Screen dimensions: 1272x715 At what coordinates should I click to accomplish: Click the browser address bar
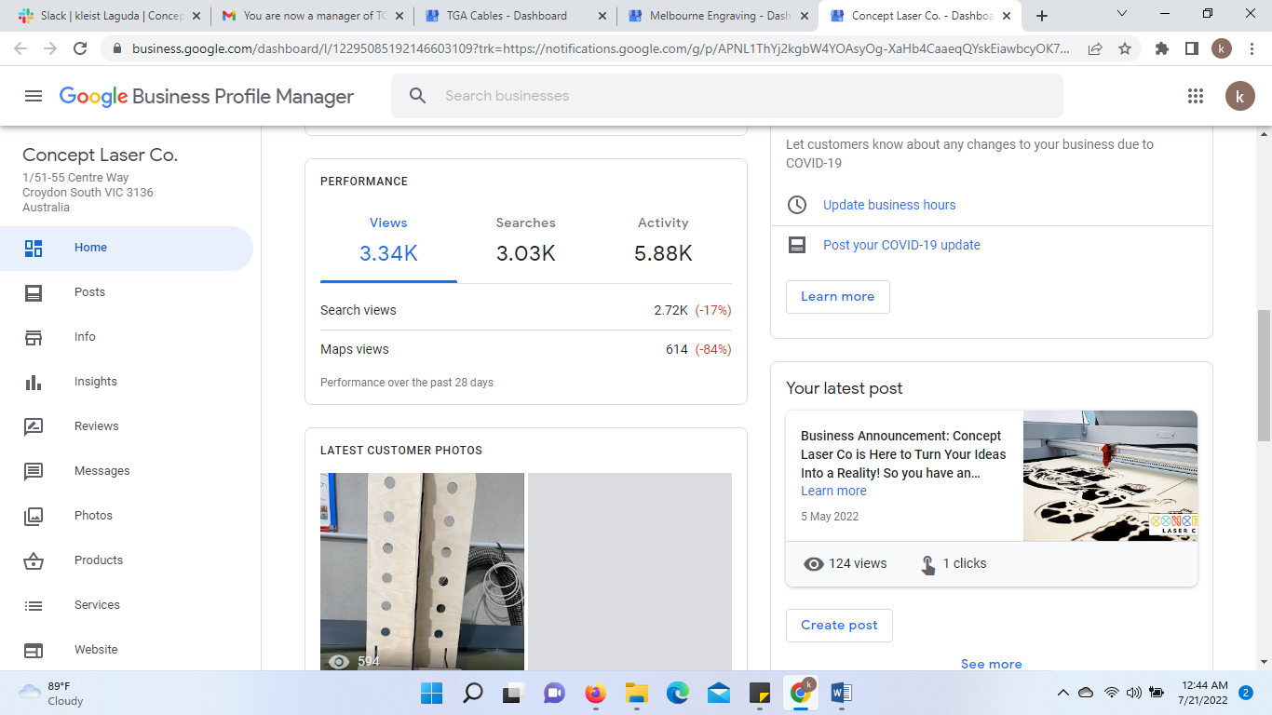tap(602, 48)
